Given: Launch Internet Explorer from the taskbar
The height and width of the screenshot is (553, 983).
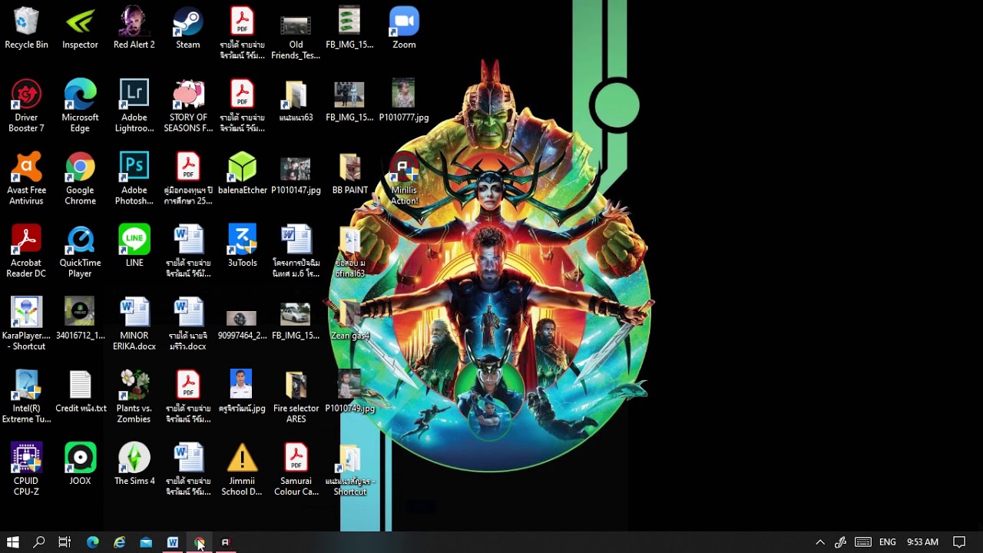Looking at the screenshot, I should [x=120, y=542].
